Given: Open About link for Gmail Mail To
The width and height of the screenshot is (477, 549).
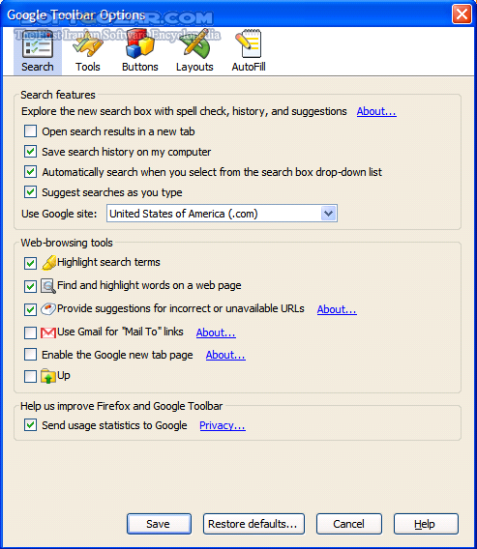Looking at the screenshot, I should tap(216, 332).
